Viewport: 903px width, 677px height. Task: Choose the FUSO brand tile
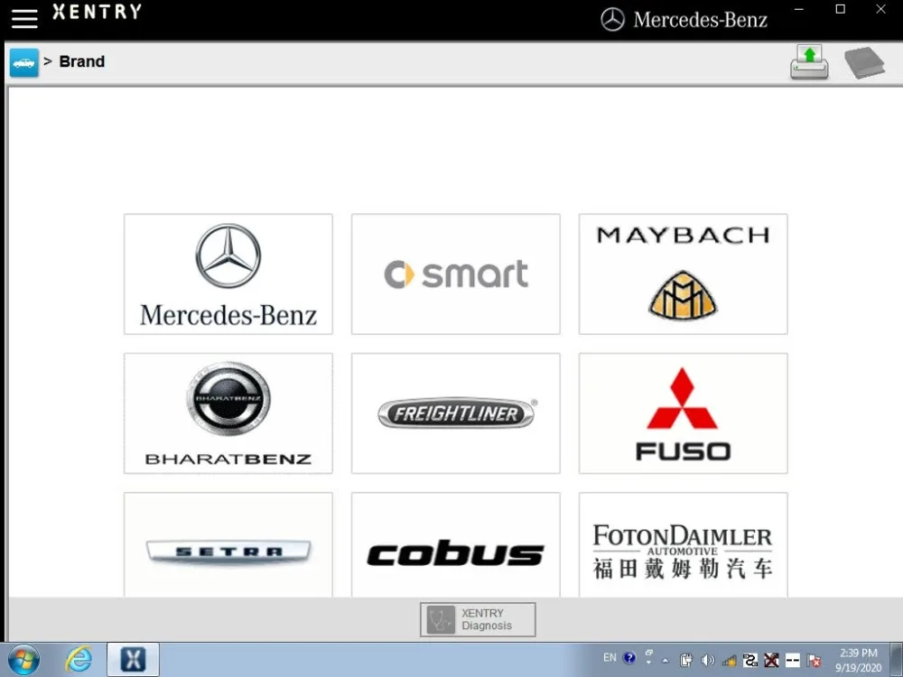tap(683, 413)
